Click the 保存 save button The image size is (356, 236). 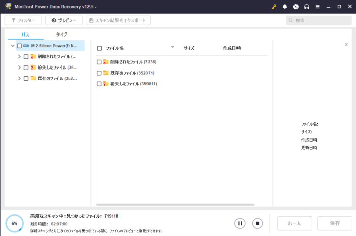pos(335,223)
